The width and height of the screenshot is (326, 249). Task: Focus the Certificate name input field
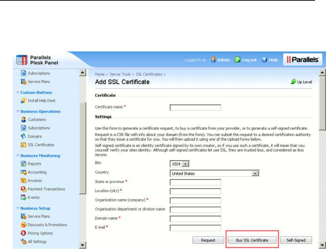(x=195, y=108)
